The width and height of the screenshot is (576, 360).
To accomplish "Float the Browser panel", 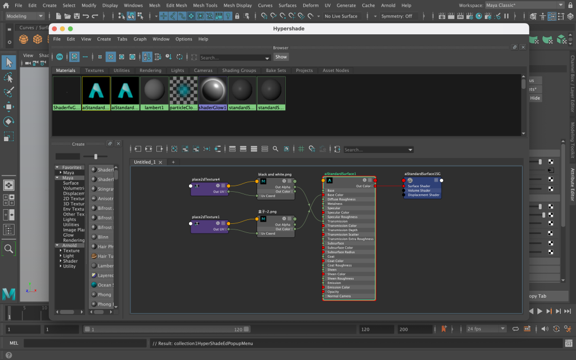I will [x=515, y=47].
